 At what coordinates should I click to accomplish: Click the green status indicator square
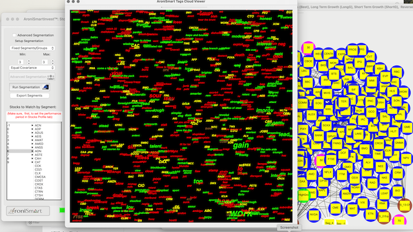62,210
